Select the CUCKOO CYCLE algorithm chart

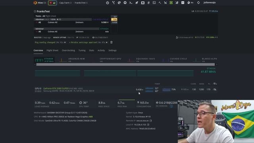[x=175, y=60]
